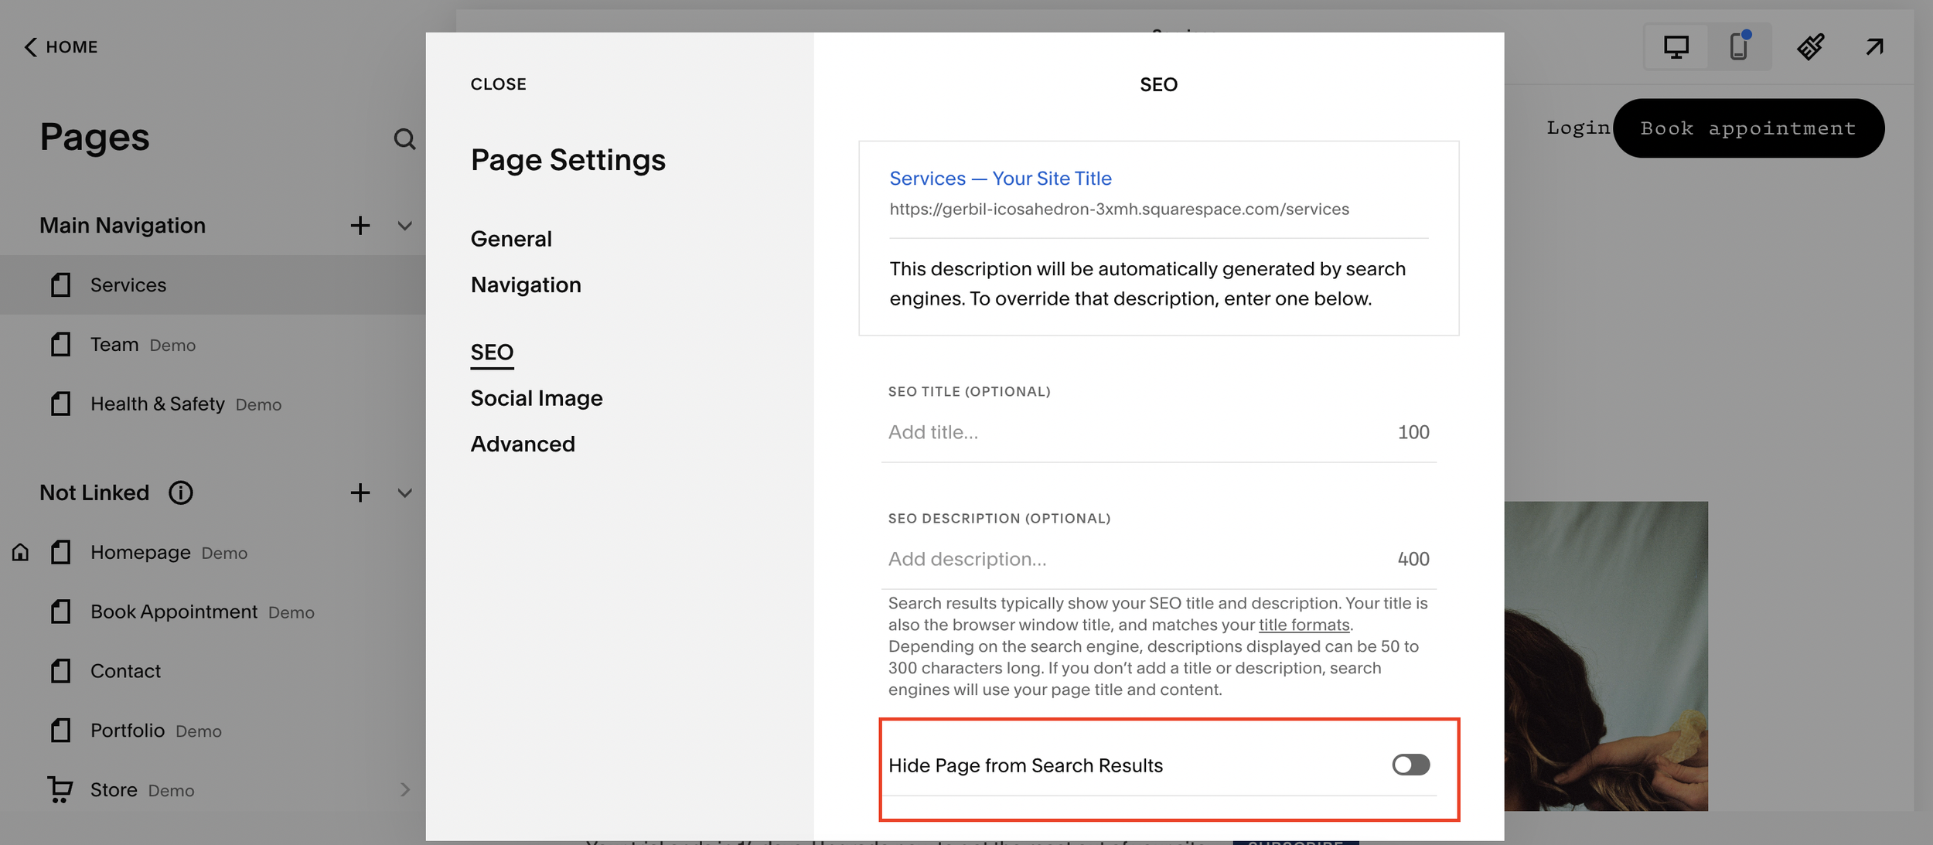Collapse the Main Navigation section chevron
The width and height of the screenshot is (1933, 845).
click(404, 226)
